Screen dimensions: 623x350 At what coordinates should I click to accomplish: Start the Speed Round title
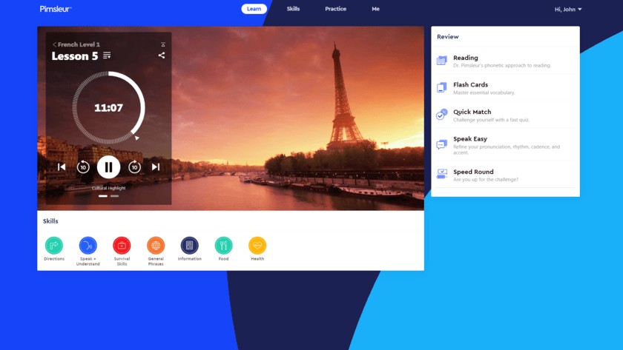473,172
